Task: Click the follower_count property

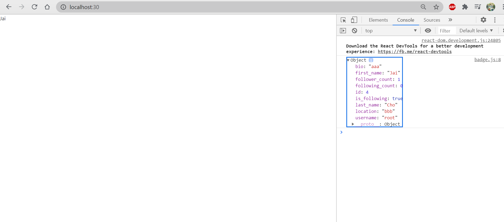Action: [378, 79]
